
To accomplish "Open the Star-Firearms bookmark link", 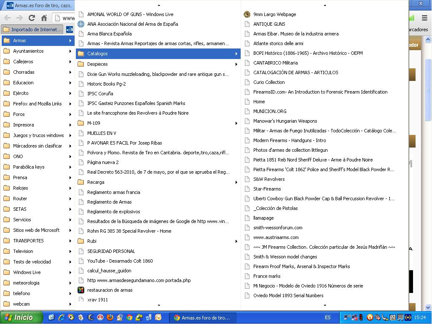I will pos(267,189).
